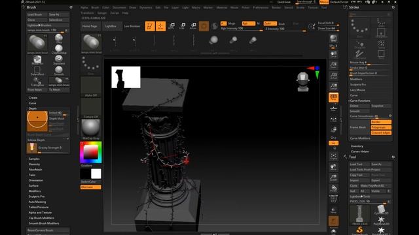Toggle the lock icon in right shelf
The width and height of the screenshot is (419, 235).
click(333, 130)
